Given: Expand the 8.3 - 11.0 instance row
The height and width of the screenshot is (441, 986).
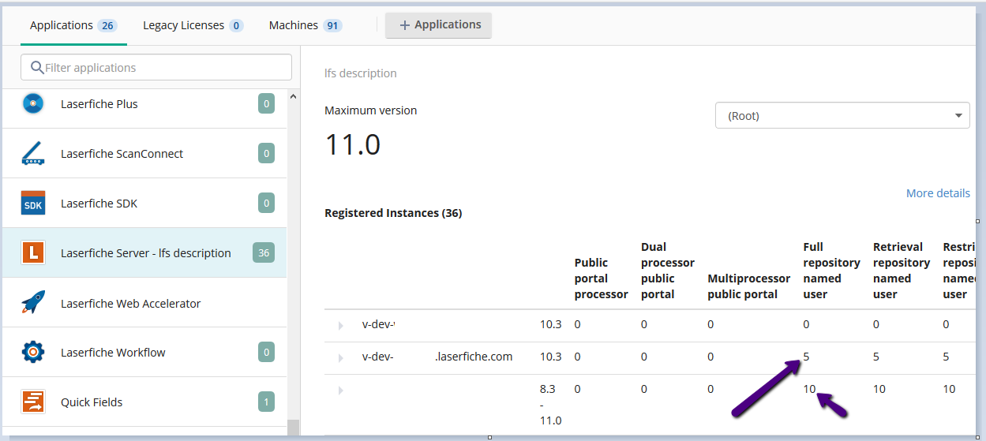Looking at the screenshot, I should click(x=341, y=390).
